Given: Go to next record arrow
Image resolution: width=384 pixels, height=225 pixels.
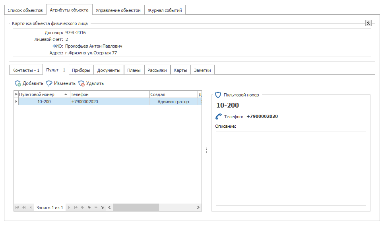Looking at the screenshot, I should pos(69,208).
